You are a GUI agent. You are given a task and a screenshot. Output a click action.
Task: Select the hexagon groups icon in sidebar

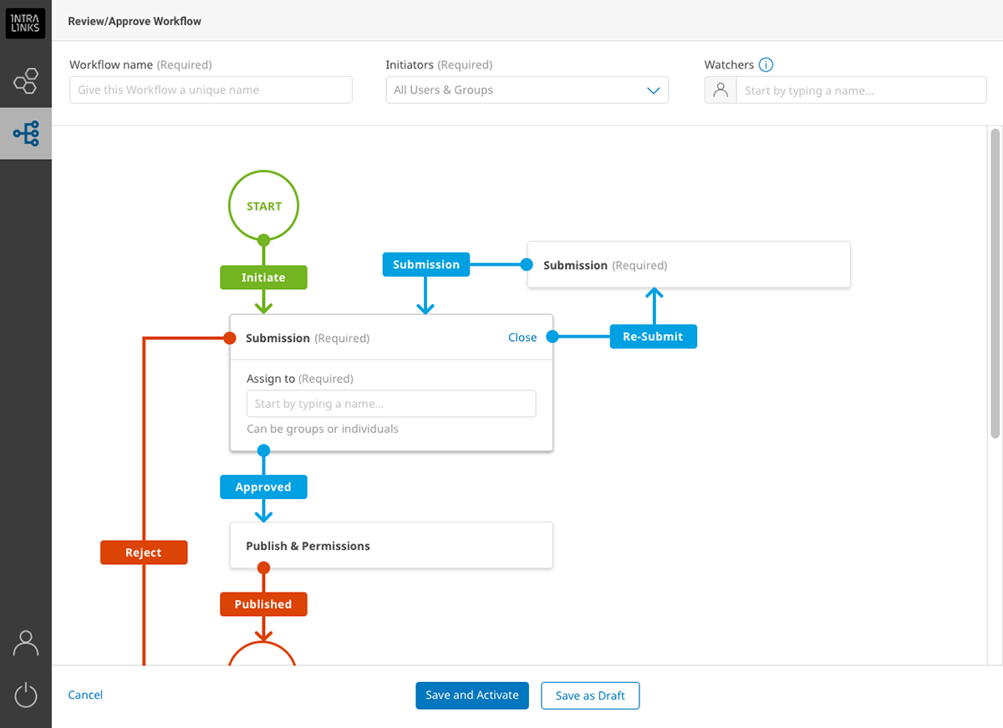coord(25,80)
